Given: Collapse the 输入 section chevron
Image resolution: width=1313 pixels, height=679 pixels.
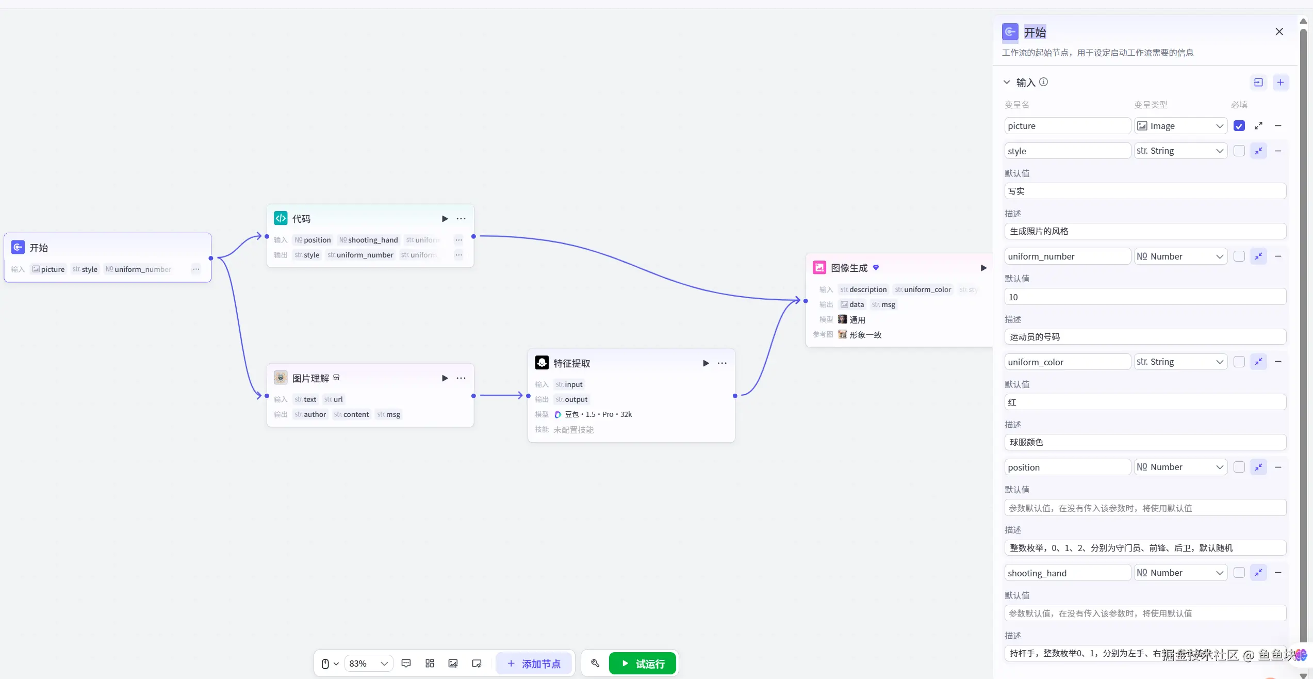Looking at the screenshot, I should [x=1007, y=83].
